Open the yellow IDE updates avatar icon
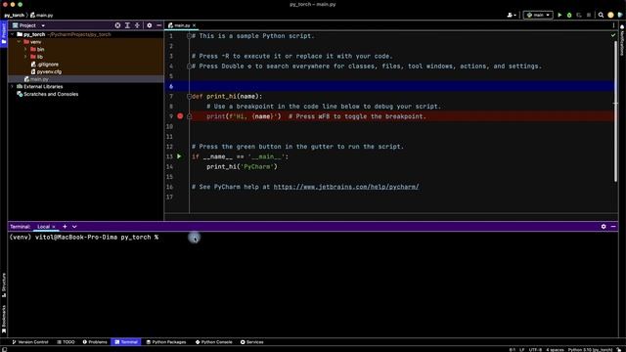Image resolution: width=626 pixels, height=352 pixels. (x=610, y=16)
